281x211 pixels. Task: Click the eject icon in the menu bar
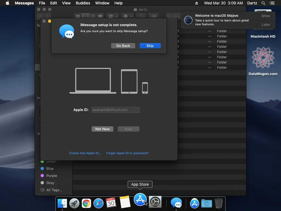(196, 3)
